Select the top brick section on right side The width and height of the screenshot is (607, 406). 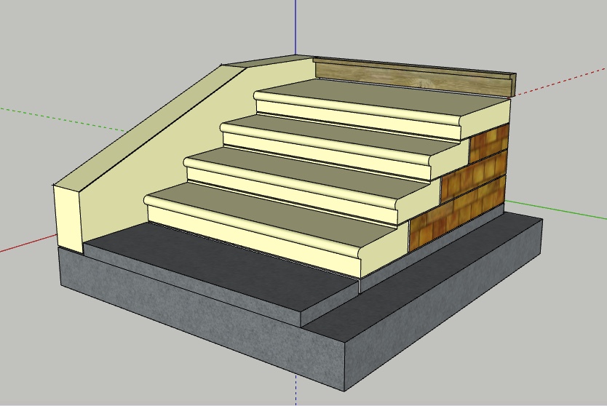pos(488,140)
